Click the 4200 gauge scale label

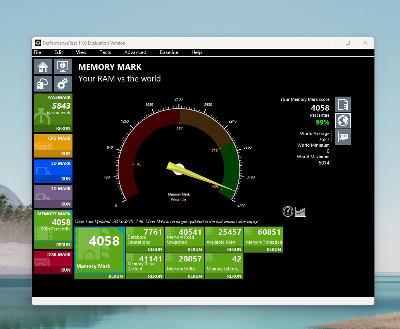pyautogui.click(x=241, y=206)
